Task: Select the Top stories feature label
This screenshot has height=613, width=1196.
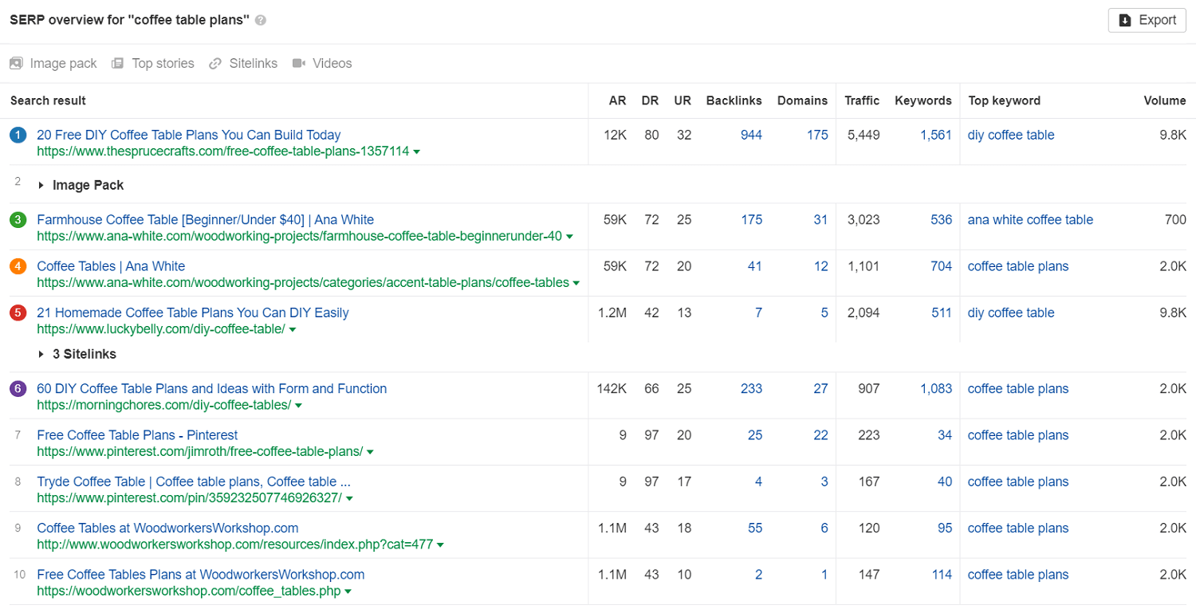Action: [x=163, y=63]
